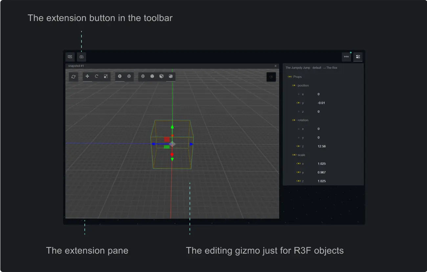Click the scale group label
The width and height of the screenshot is (427, 272).
pos(301,155)
